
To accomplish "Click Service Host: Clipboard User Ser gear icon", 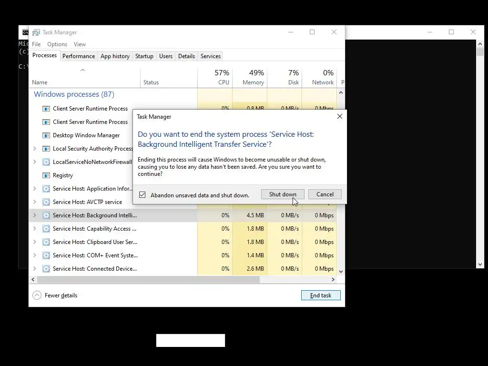I will coord(46,242).
